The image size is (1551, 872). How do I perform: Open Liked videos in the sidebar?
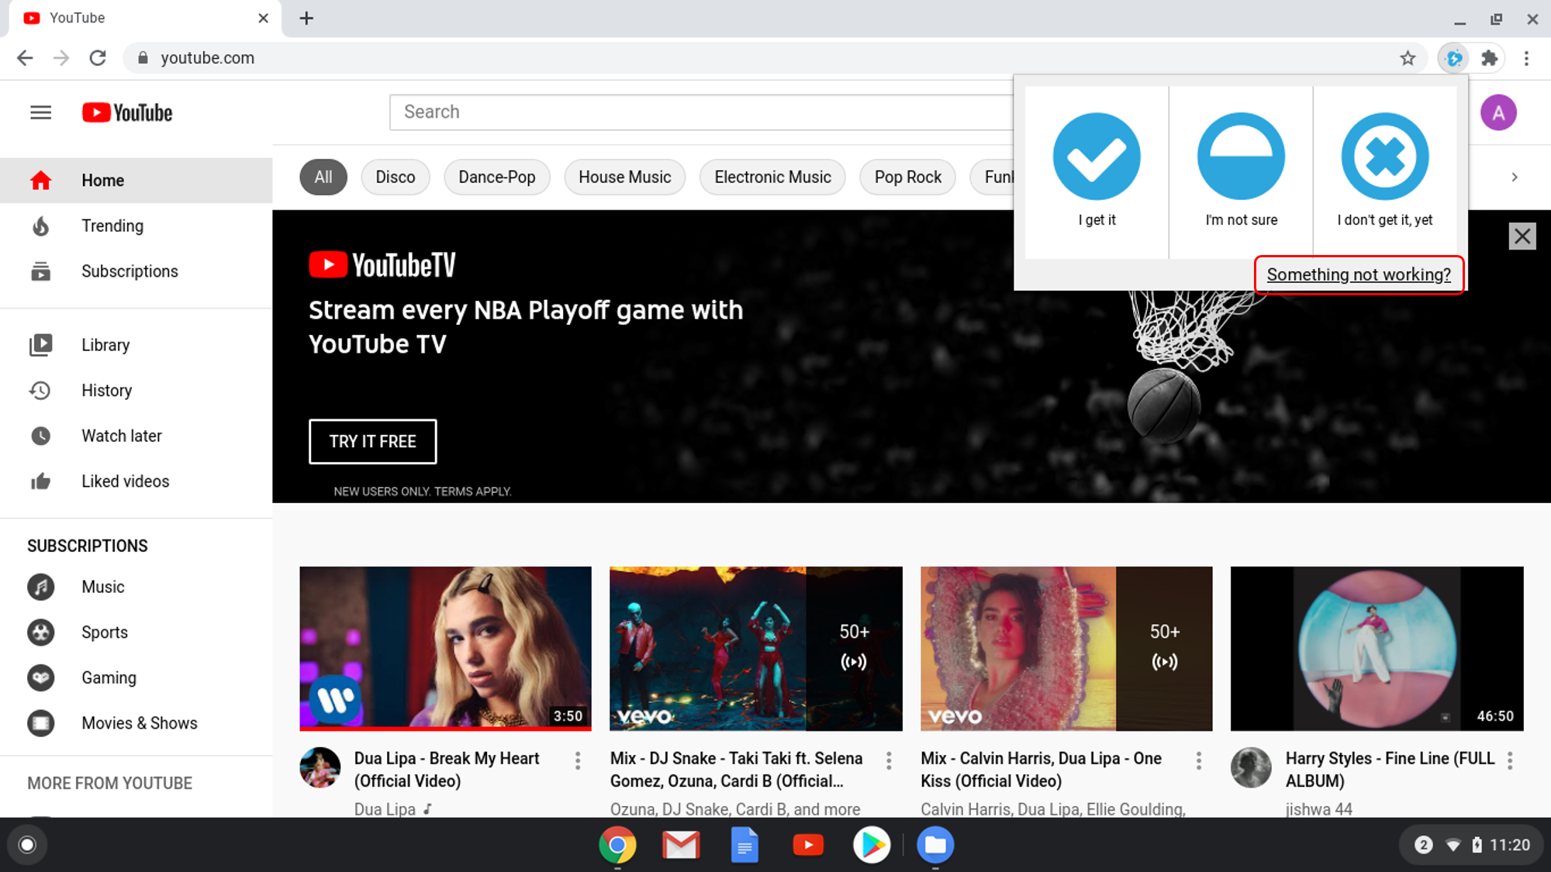point(136,481)
